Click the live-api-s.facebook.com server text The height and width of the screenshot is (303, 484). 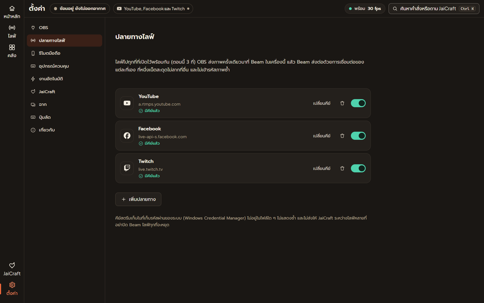pos(162,137)
